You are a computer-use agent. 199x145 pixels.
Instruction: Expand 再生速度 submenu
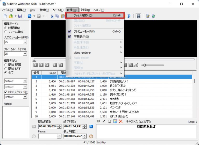[x=95, y=47]
